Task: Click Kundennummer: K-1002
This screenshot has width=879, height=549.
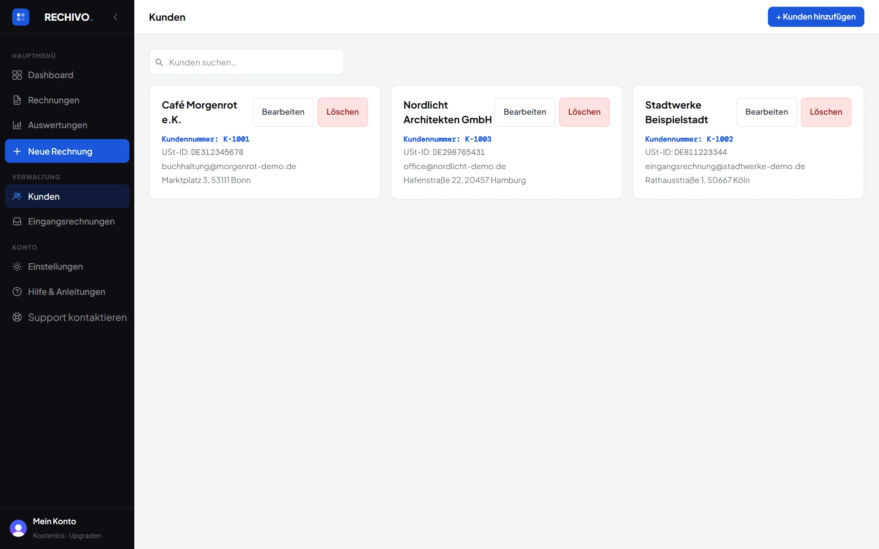Action: [689, 139]
